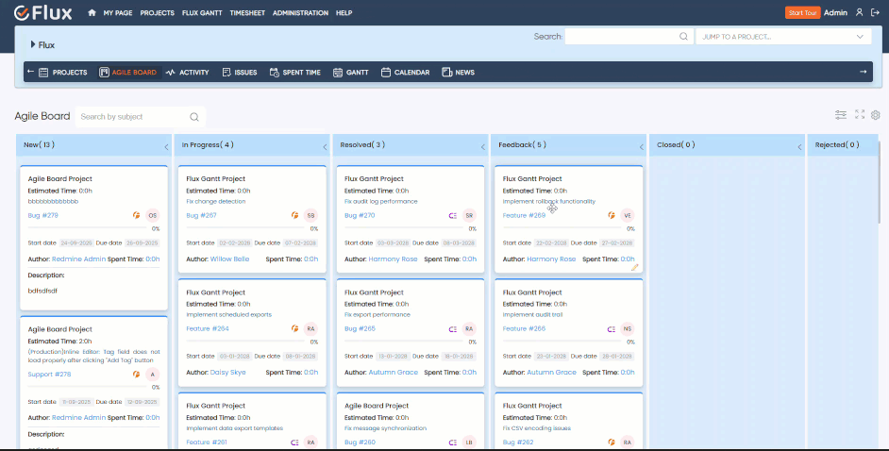889x451 pixels.
Task: Click priority icon on Bug #265 card
Action: click(x=453, y=328)
